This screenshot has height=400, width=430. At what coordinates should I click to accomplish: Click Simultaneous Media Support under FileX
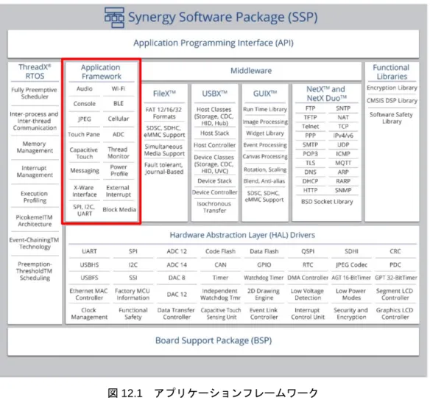point(164,150)
